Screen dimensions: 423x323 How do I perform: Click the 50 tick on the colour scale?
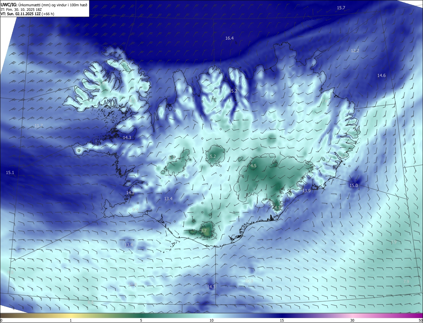[420, 320]
